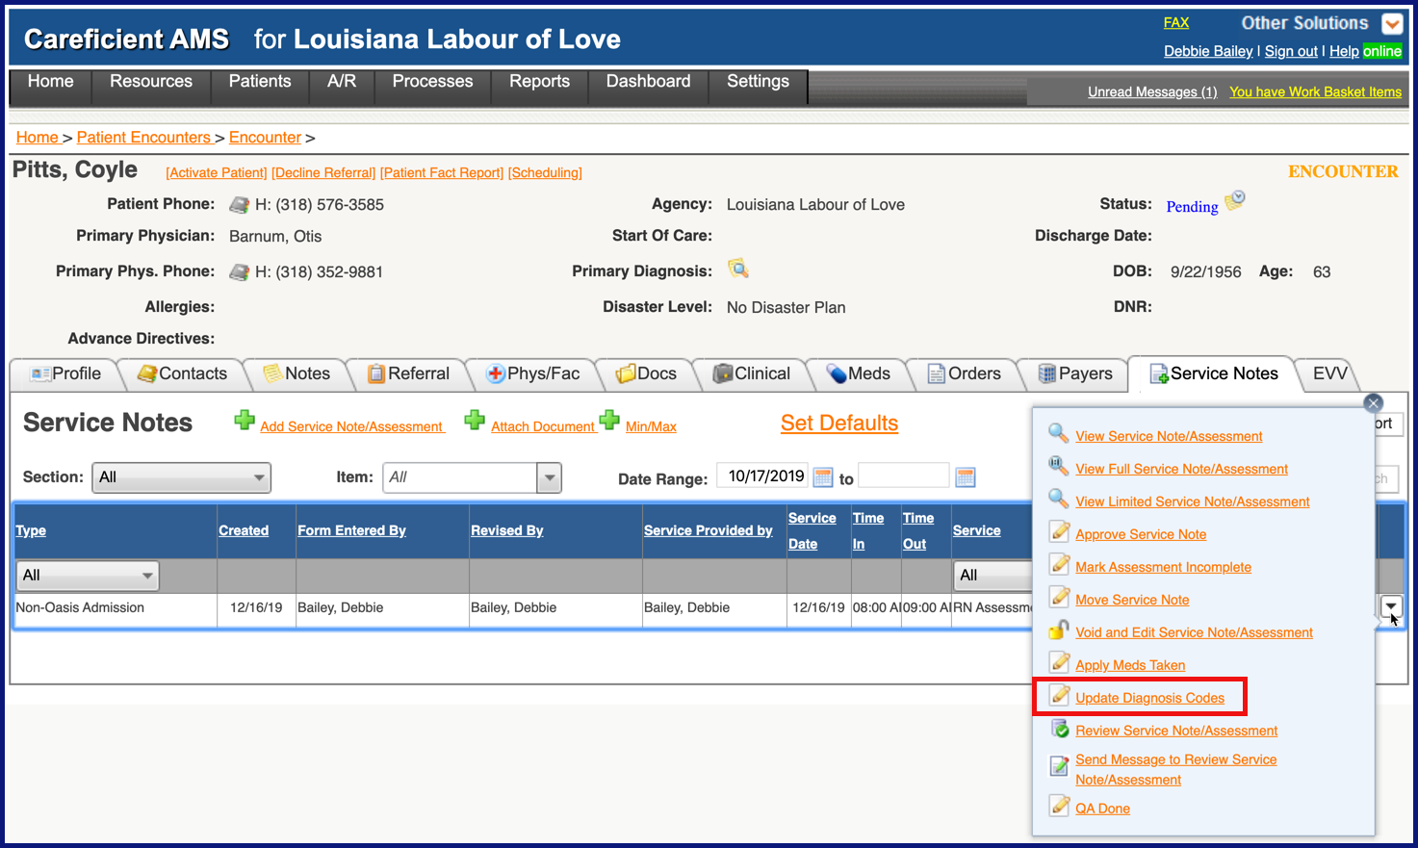Click the phone icon beside Patient Phone
Image resolution: width=1418 pixels, height=848 pixels.
point(239,205)
